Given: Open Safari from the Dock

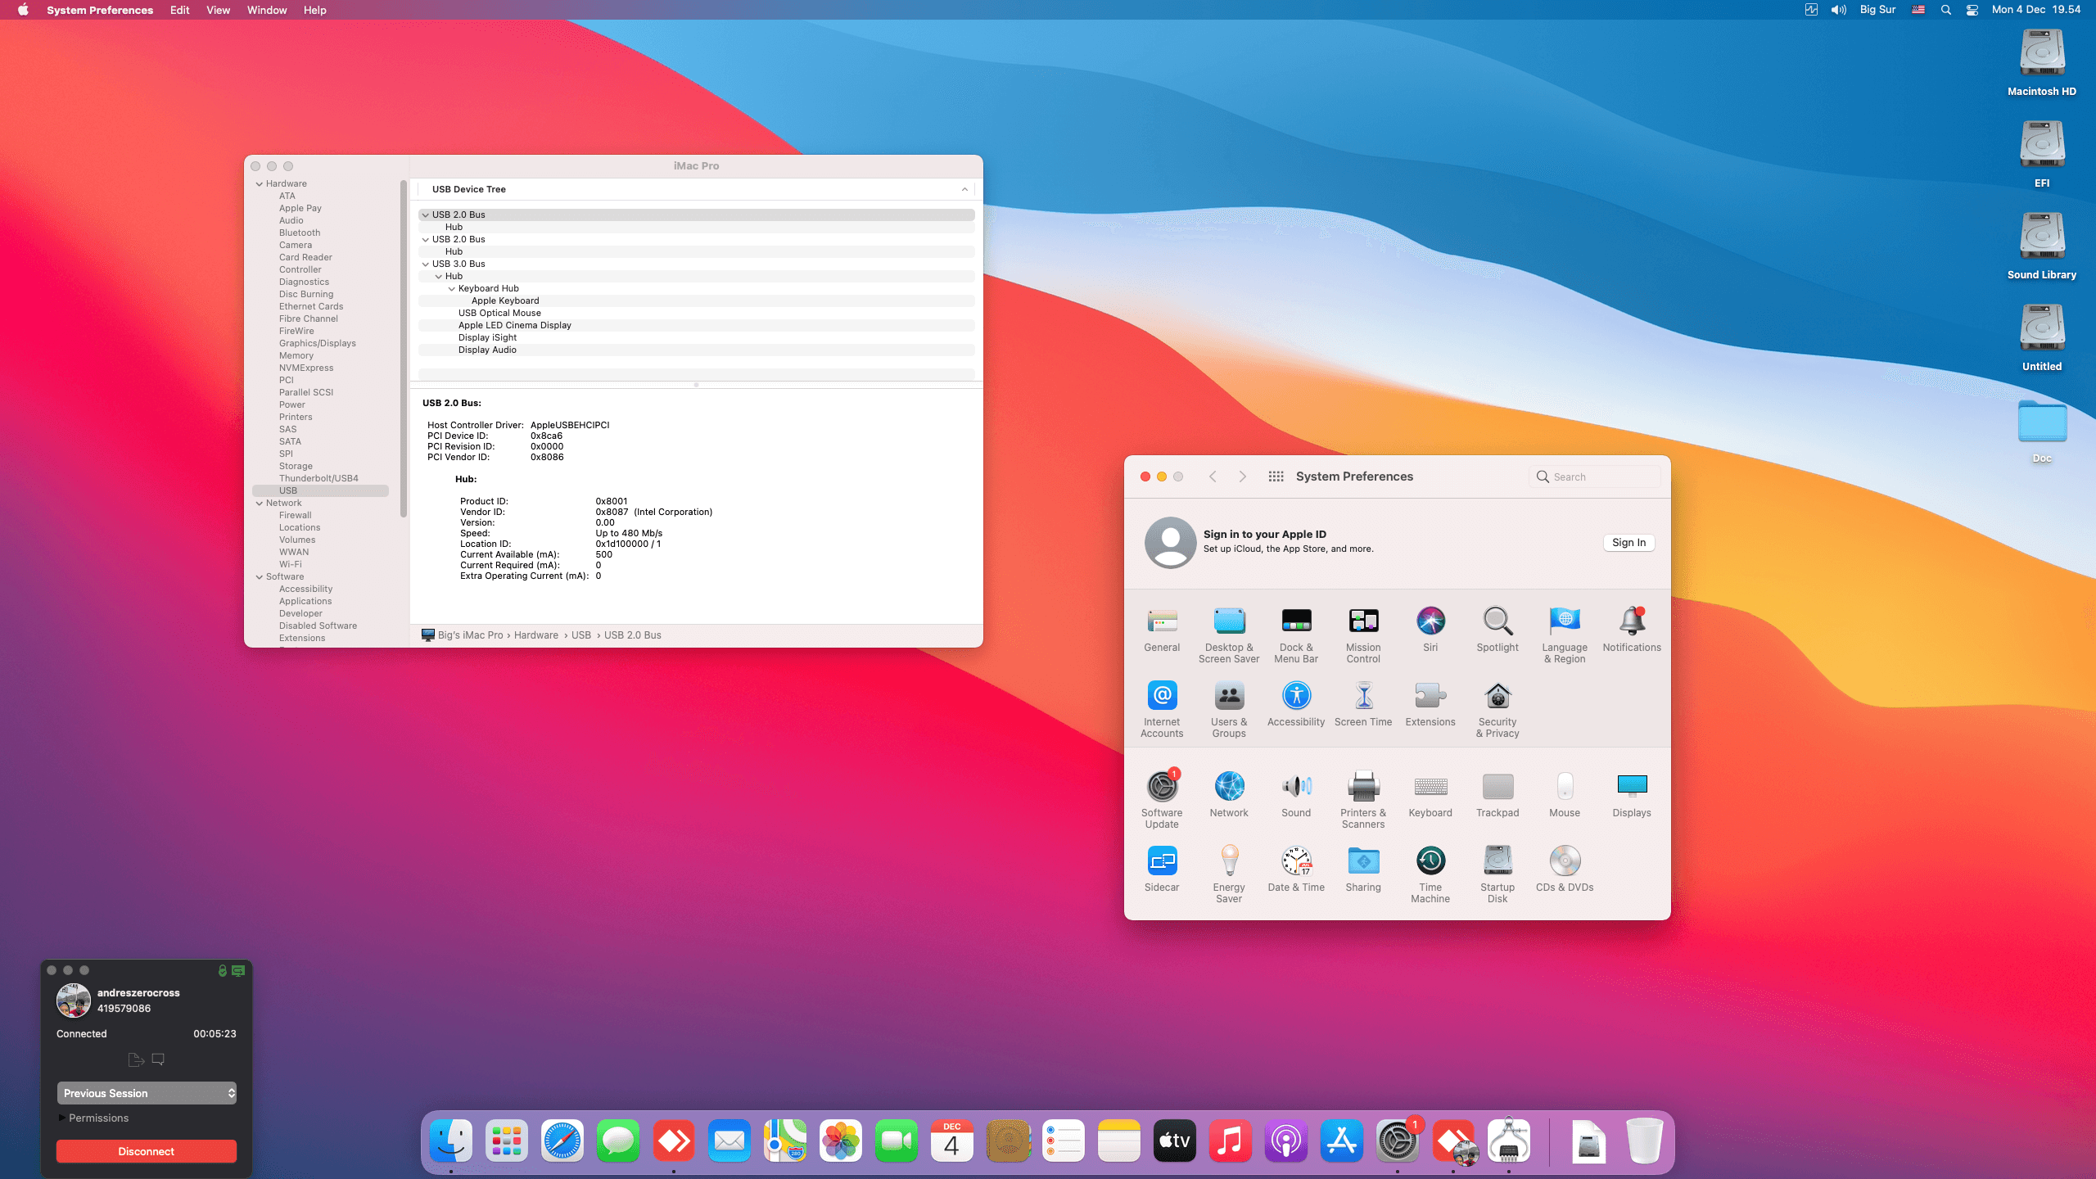Looking at the screenshot, I should click(562, 1141).
